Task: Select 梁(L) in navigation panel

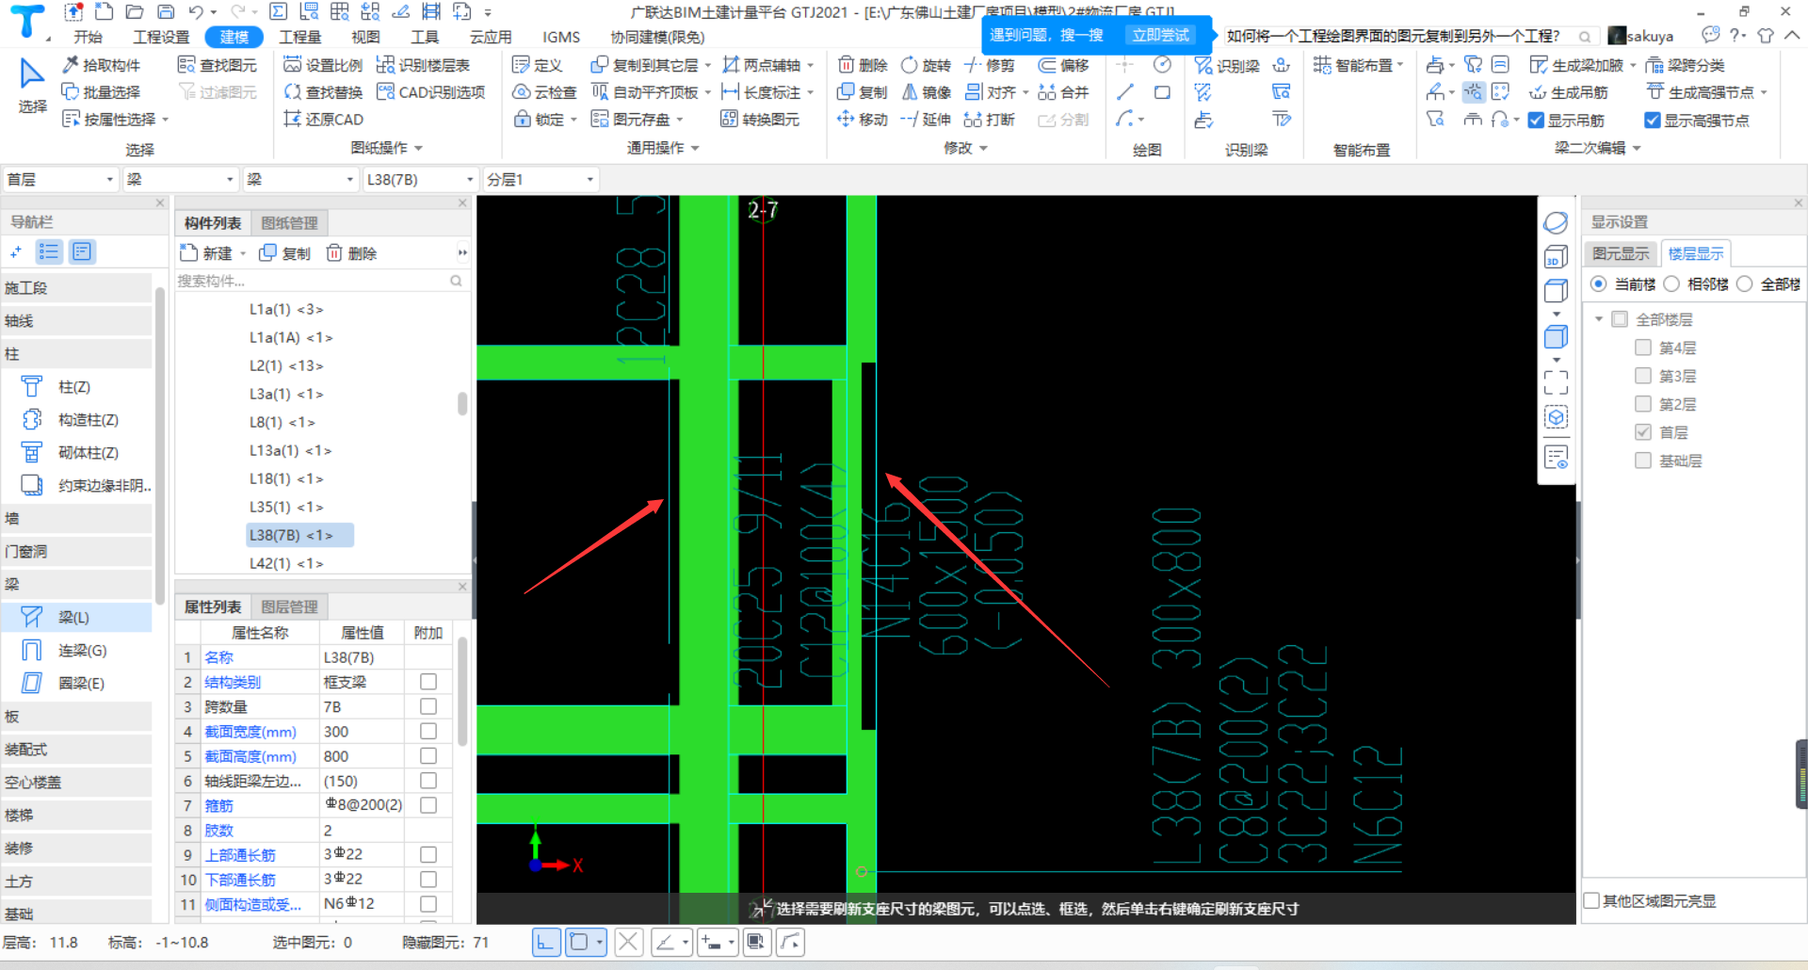Action: coord(76,618)
